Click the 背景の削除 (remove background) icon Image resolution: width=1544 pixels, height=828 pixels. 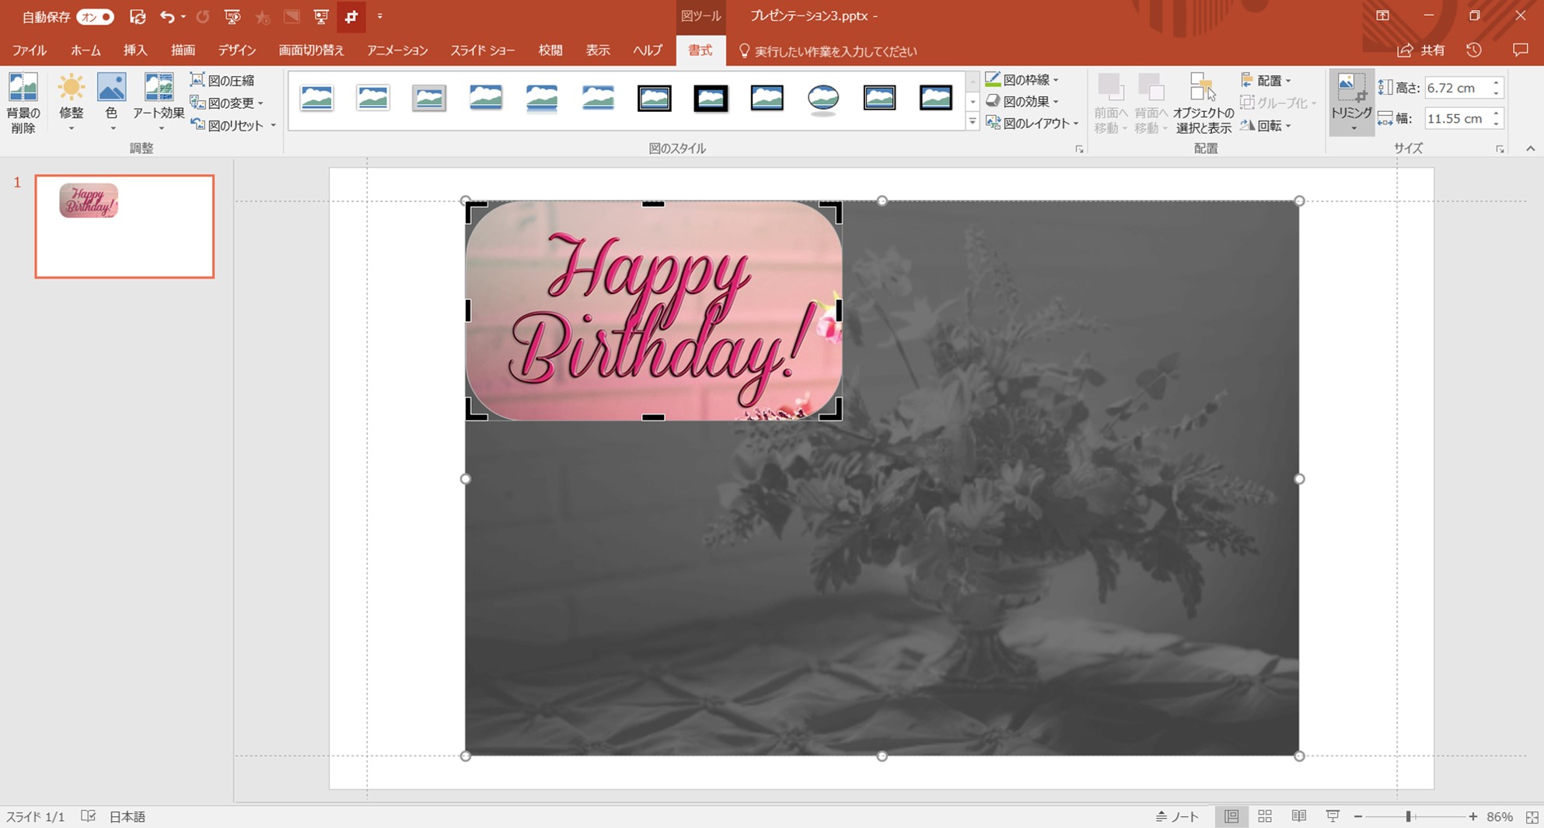point(23,102)
